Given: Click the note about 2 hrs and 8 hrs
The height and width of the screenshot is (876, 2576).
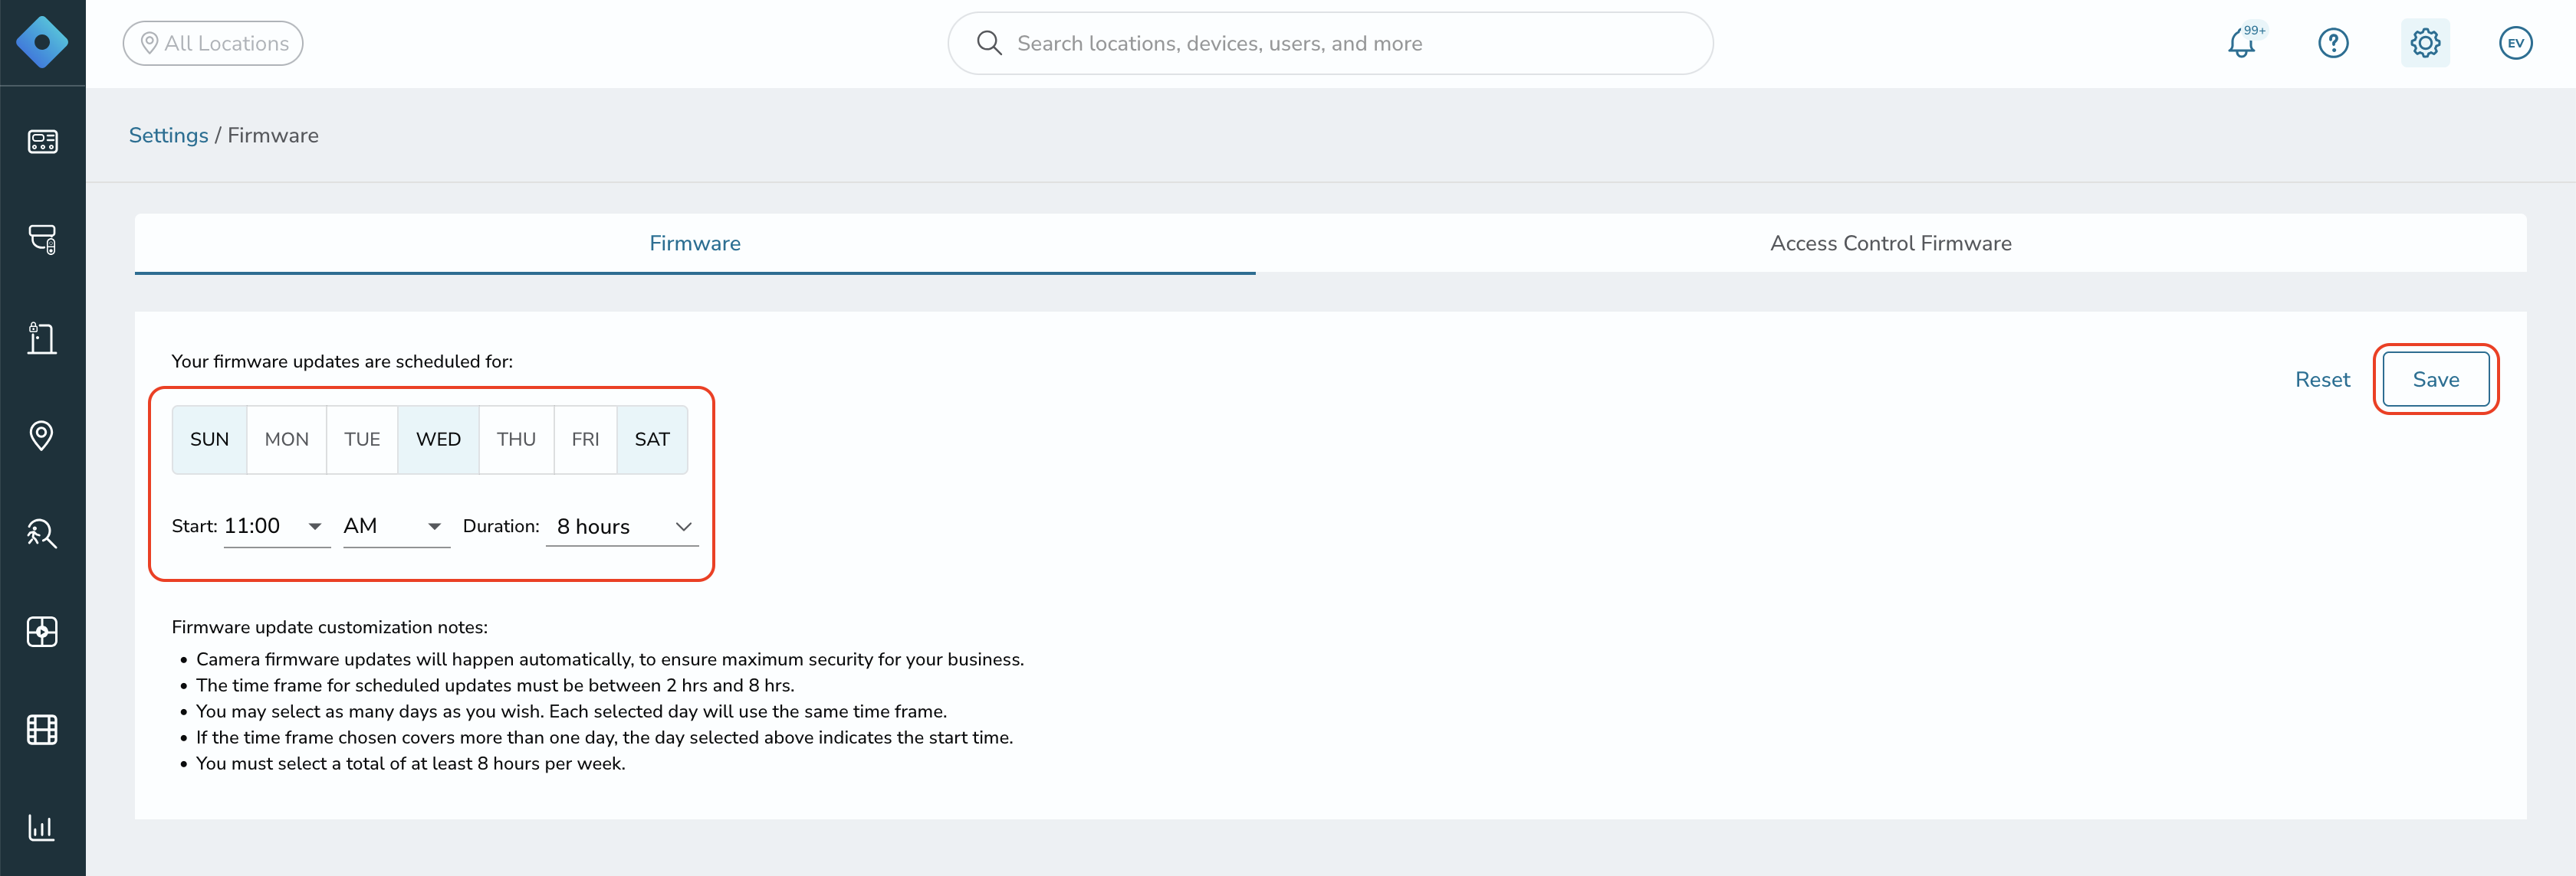Looking at the screenshot, I should click(x=495, y=685).
